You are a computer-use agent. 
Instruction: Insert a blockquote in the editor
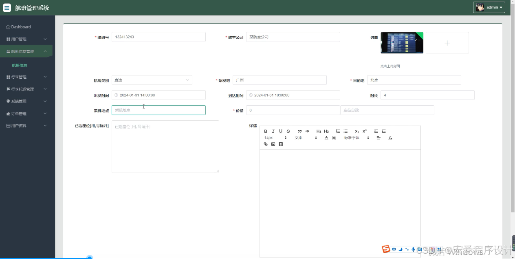(300, 131)
